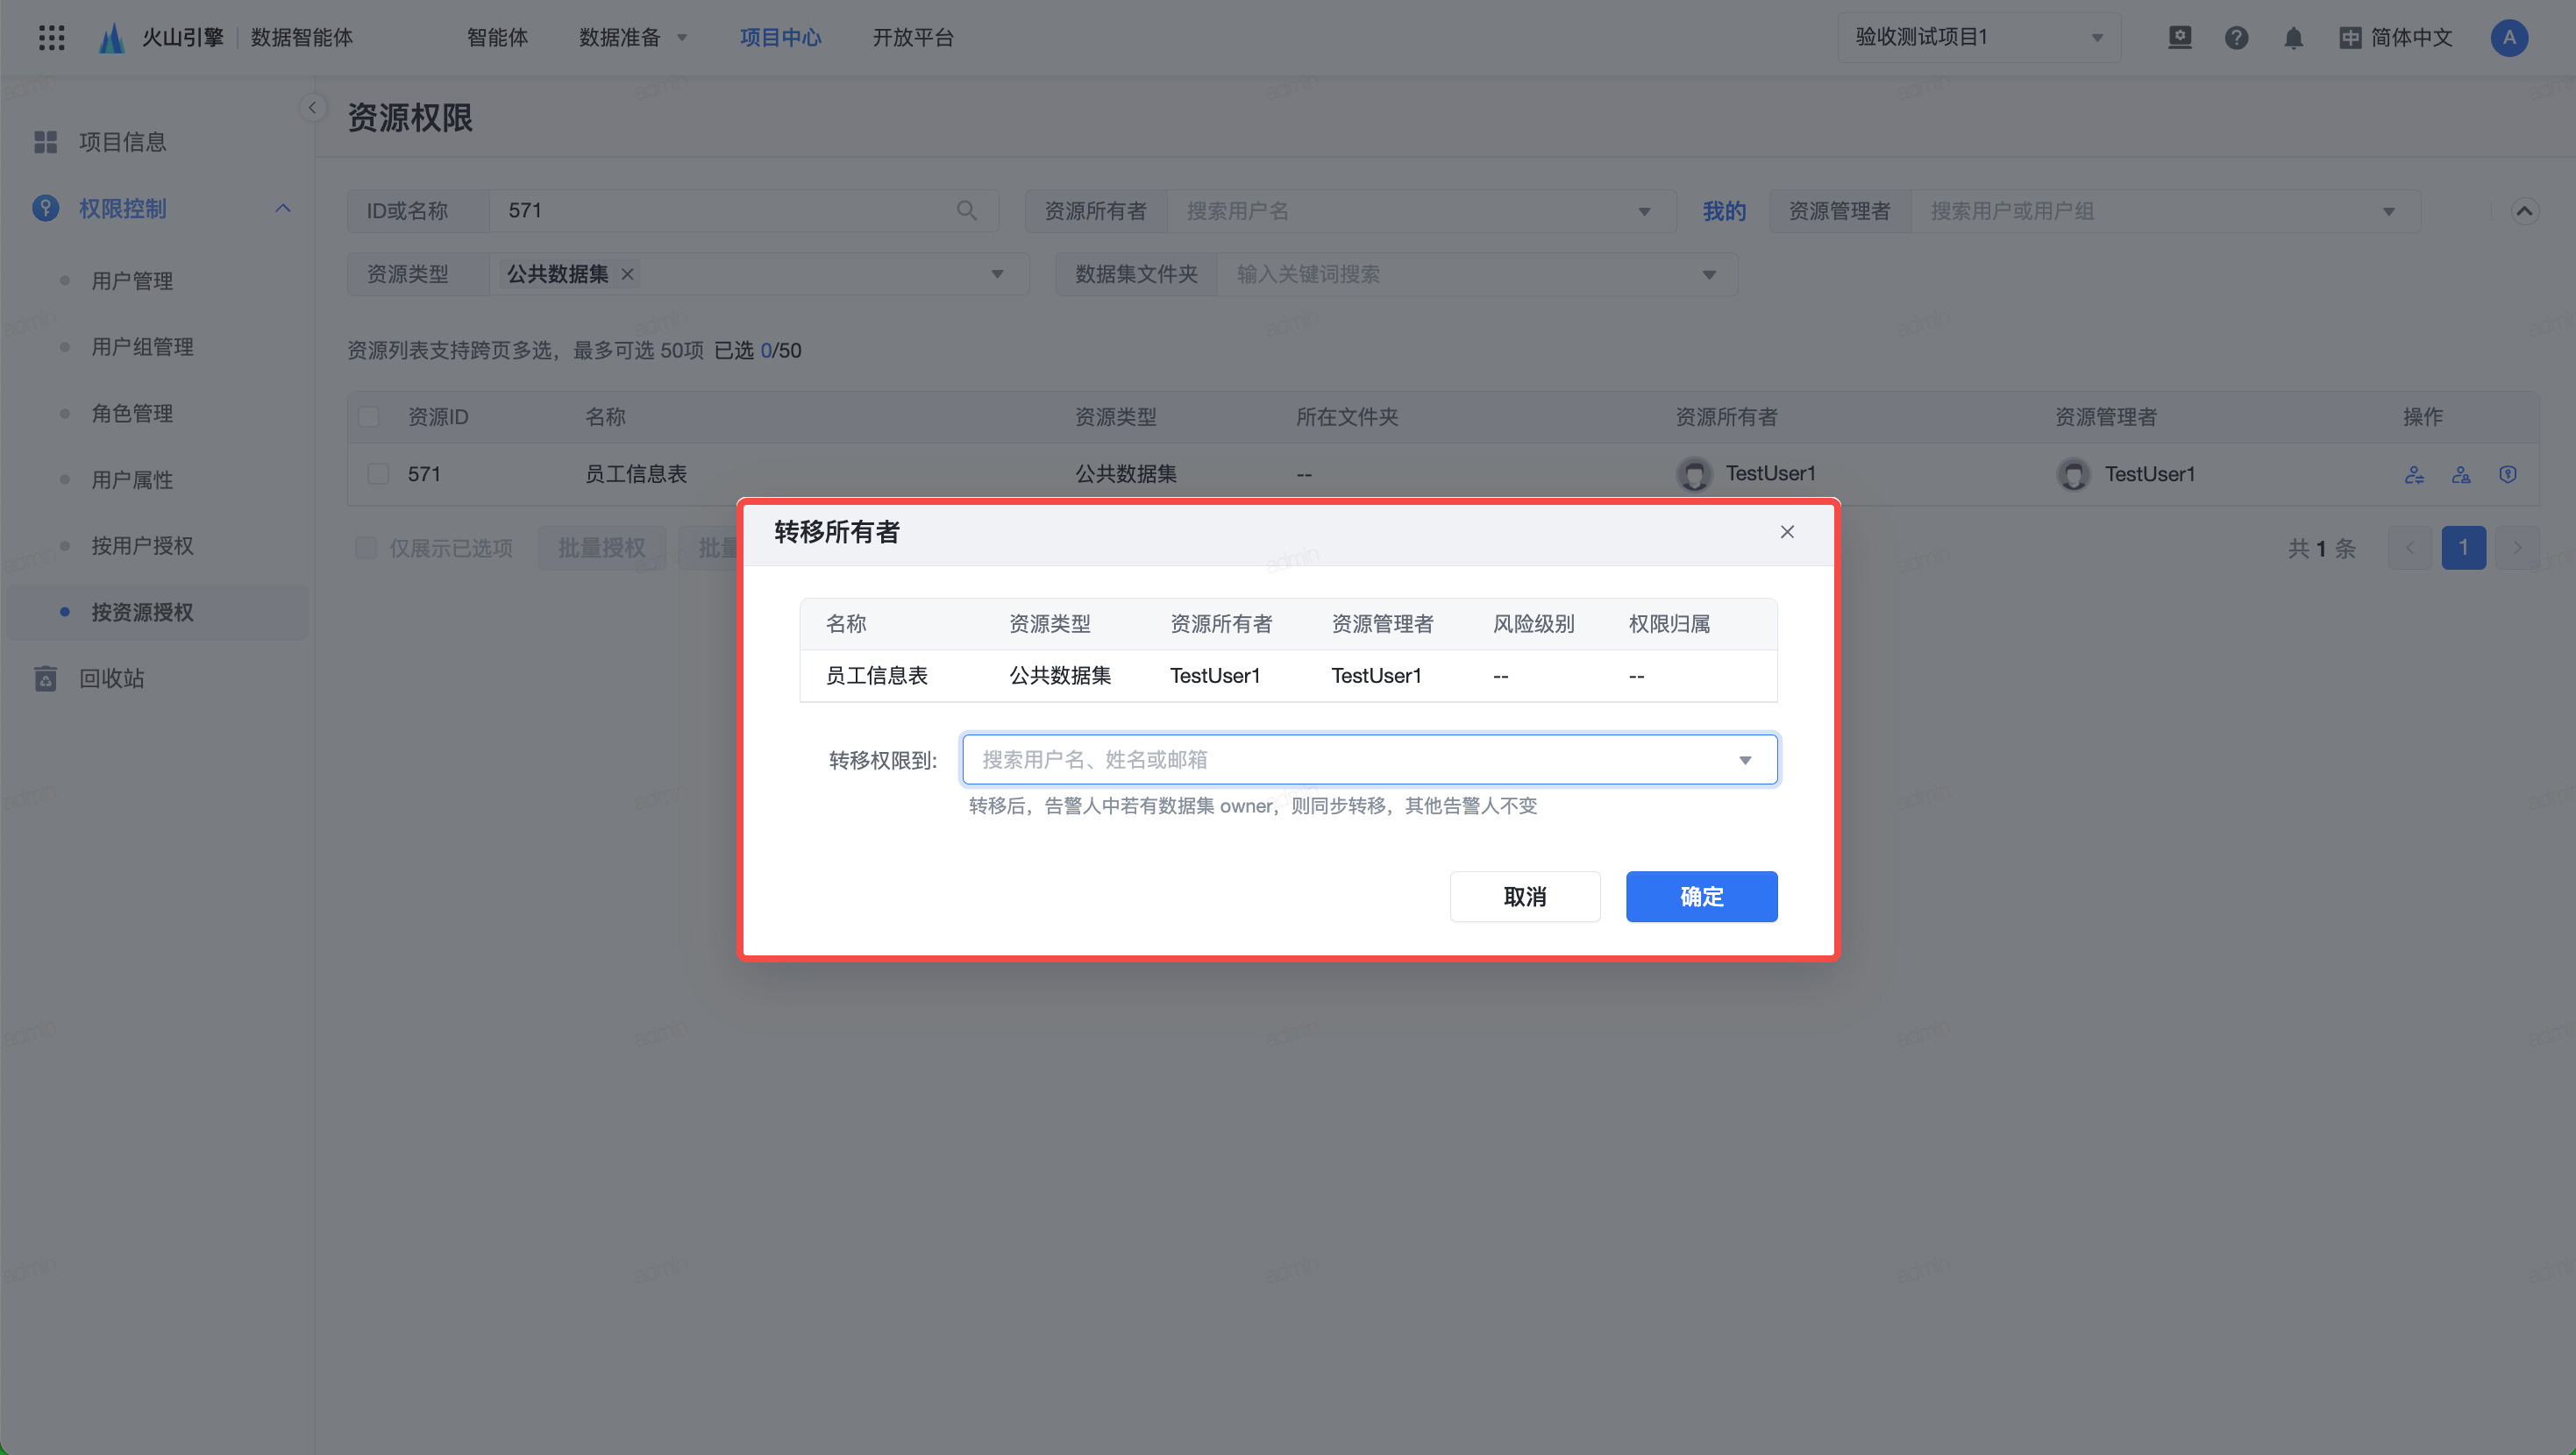Viewport: 2576px width, 1455px height.
Task: Select the checkbox for resource 571
Action: [x=378, y=474]
